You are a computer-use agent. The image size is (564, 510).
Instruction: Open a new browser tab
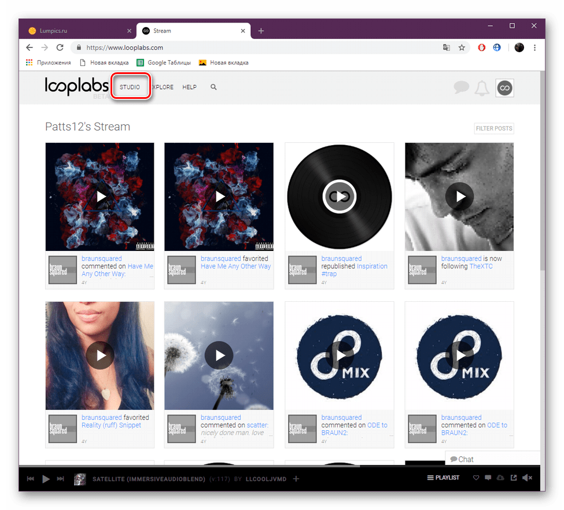click(x=261, y=31)
